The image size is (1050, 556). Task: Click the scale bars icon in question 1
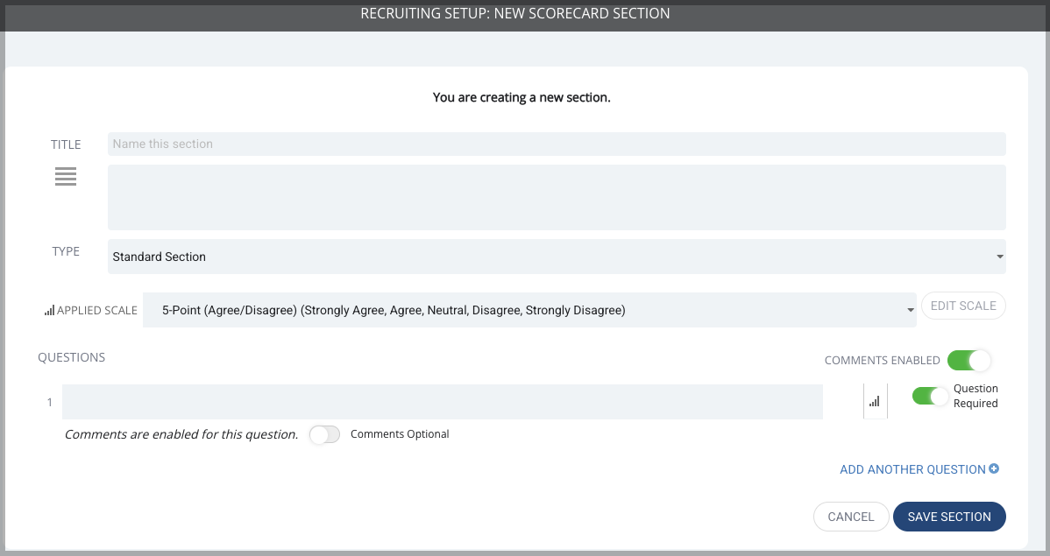[875, 401]
